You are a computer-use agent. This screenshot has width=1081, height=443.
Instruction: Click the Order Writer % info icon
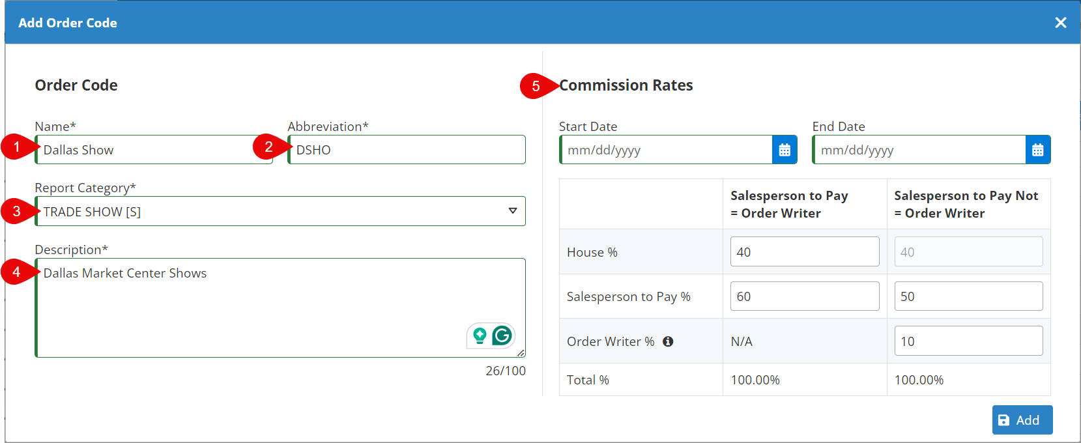point(668,341)
